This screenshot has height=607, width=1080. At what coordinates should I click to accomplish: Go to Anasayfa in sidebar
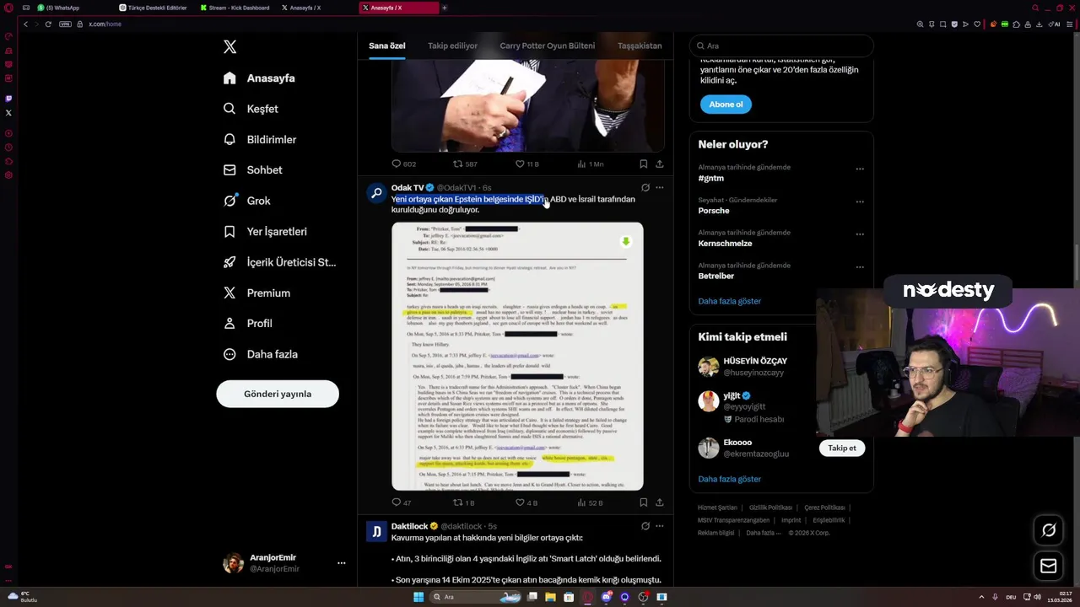259,78
